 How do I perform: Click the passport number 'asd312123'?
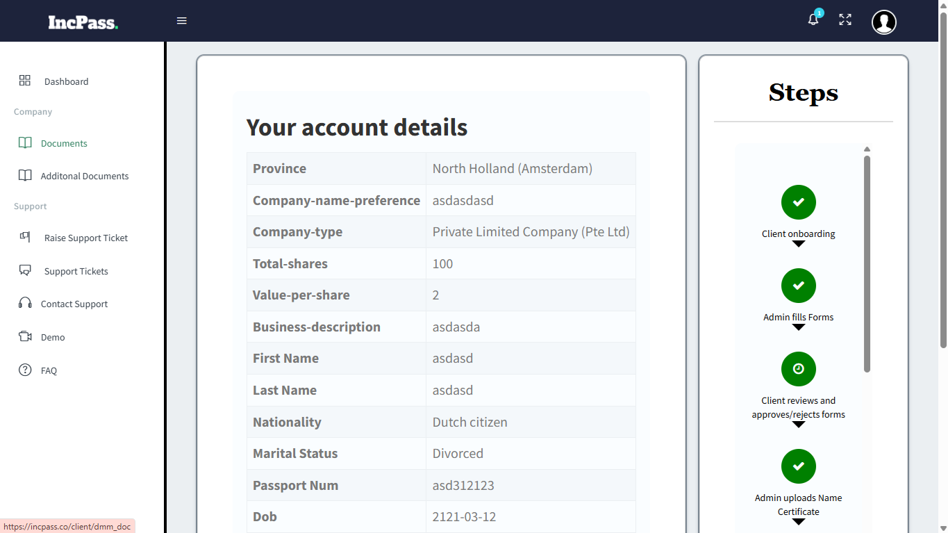[x=463, y=485]
